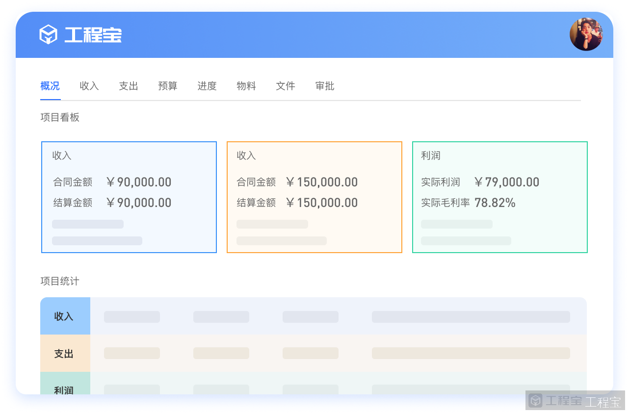Click the 工程宝 brand name text in header
This screenshot has height=414, width=629.
[93, 35]
